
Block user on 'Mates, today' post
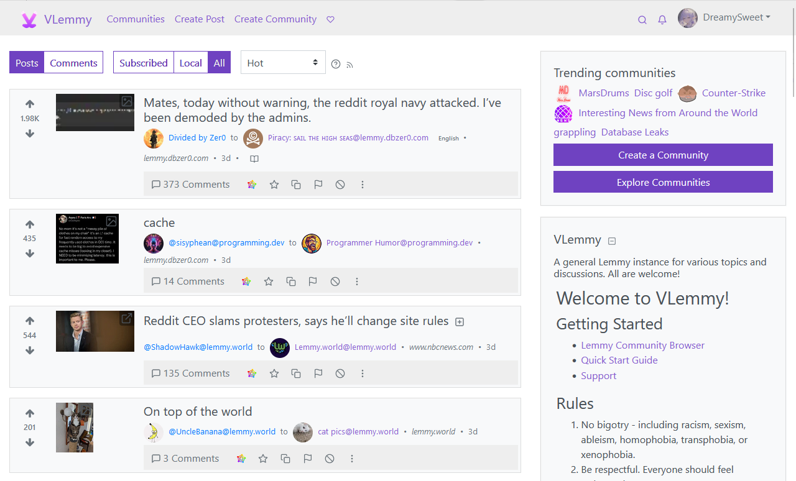(340, 185)
